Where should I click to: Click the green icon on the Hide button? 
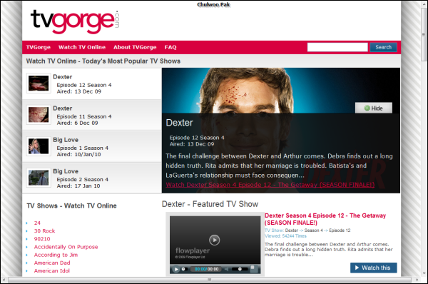click(367, 108)
